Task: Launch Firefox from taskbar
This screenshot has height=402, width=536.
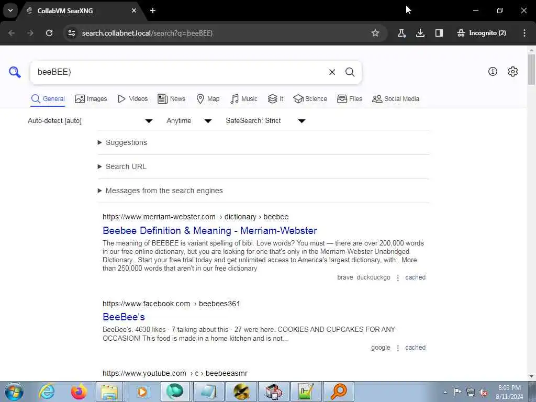Action: point(79,392)
